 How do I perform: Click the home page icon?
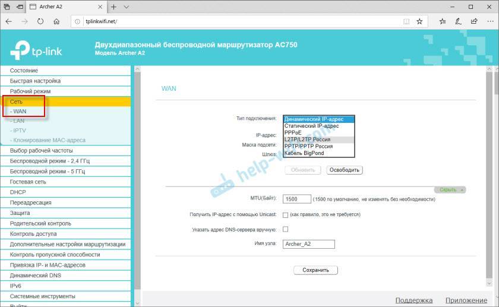coord(56,21)
